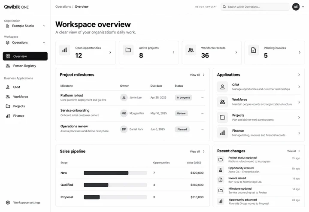309x212 pixels.
Task: Click the Qualified stage progress bar
Action: [115, 185]
